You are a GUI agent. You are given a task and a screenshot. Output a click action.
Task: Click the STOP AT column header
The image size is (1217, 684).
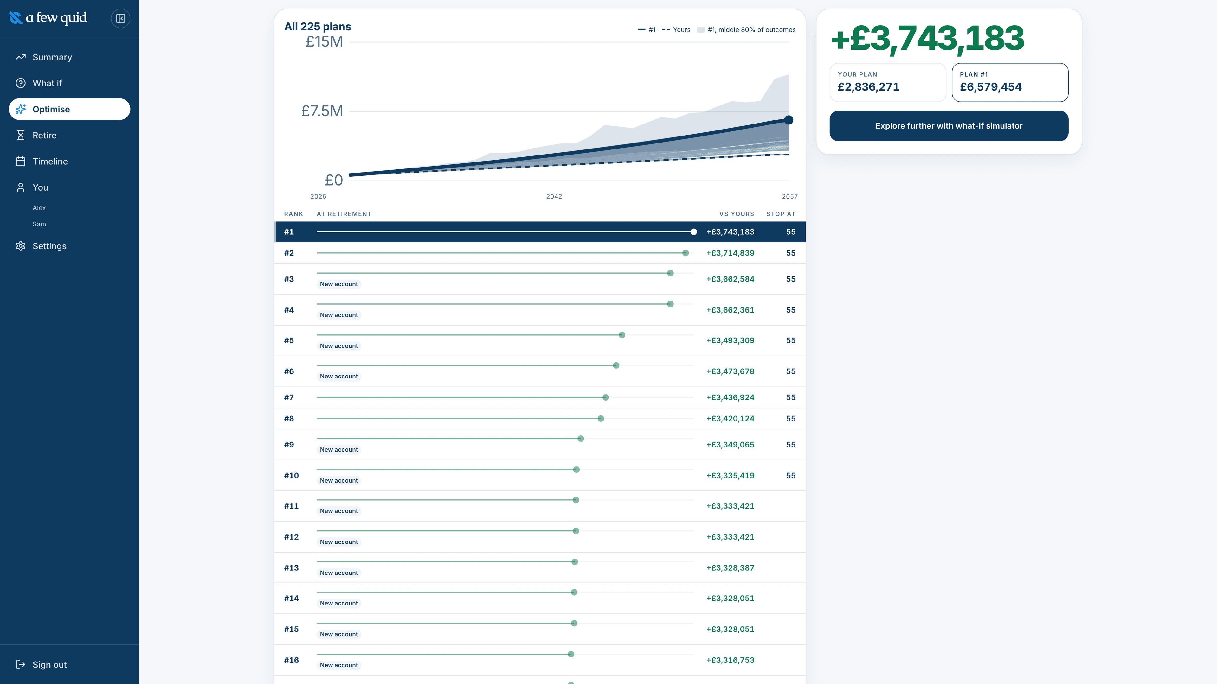781,214
